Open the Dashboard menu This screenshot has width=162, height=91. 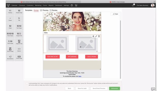tap(58, 5)
